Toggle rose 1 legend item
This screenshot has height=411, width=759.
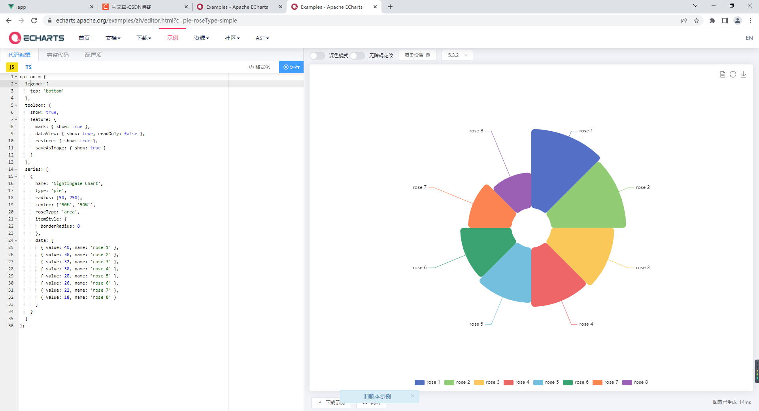pyautogui.click(x=427, y=382)
